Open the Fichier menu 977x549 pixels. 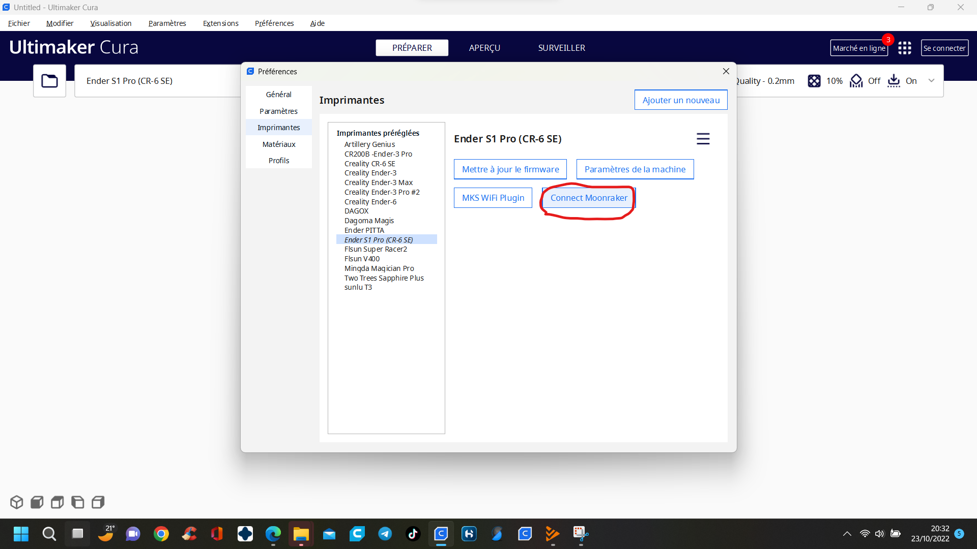[x=19, y=23]
